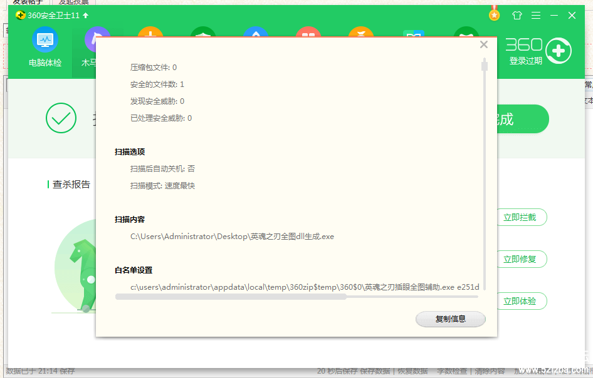Click the 立即体验 button
This screenshot has width=593, height=378.
[x=522, y=301]
